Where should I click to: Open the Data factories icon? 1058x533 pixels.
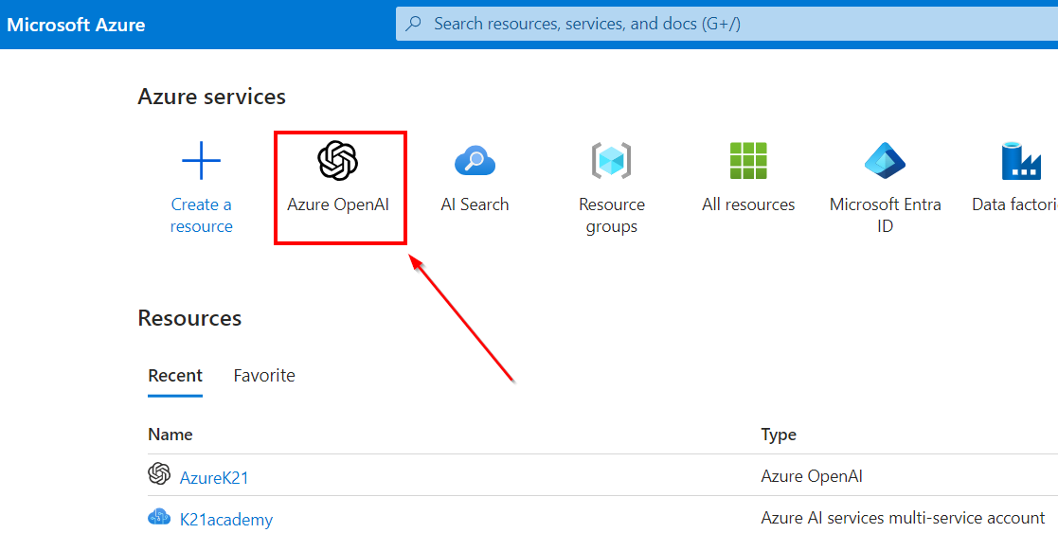coord(1021,162)
